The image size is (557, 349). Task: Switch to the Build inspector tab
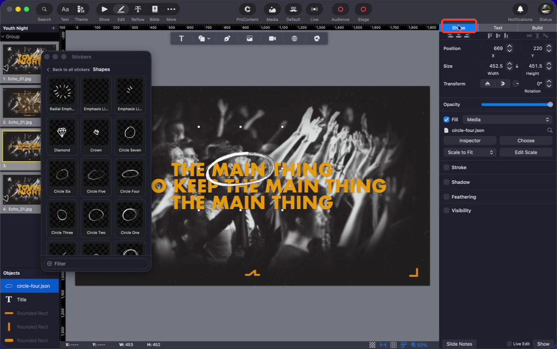[x=537, y=28]
